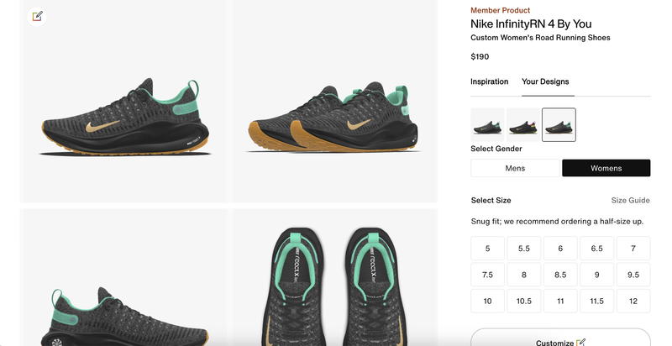The image size is (672, 346).
Task: Switch to the Inspiration tab
Action: 489,81
